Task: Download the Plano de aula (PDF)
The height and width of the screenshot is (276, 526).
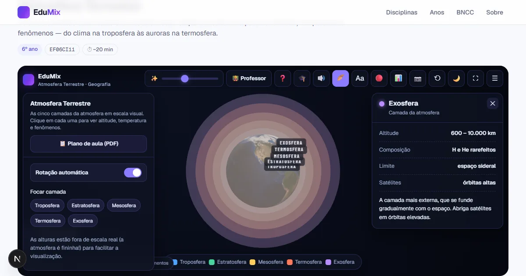Action: (x=89, y=144)
